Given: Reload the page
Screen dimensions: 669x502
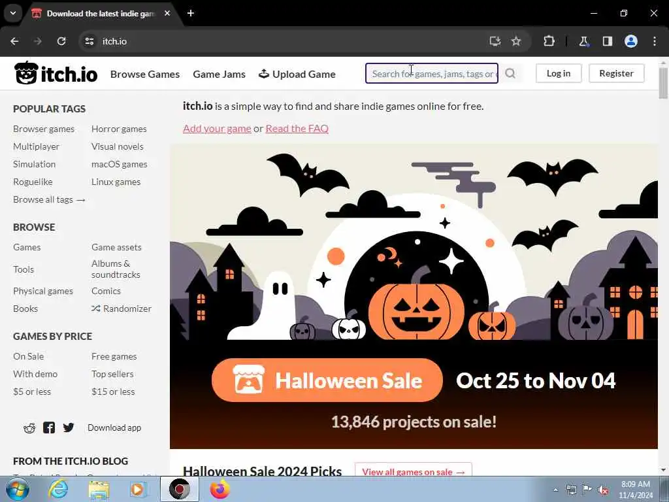Looking at the screenshot, I should coord(61,41).
